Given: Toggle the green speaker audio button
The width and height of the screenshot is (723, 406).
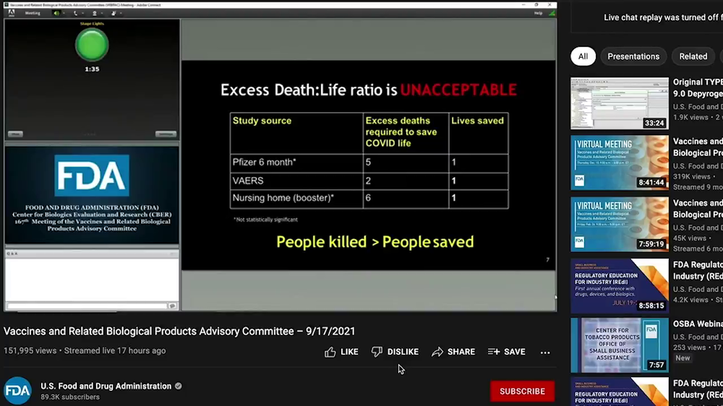Looking at the screenshot, I should coord(57,13).
